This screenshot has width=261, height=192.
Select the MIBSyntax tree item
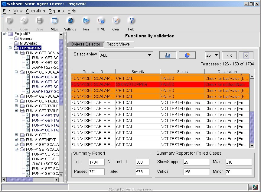coord(28,43)
